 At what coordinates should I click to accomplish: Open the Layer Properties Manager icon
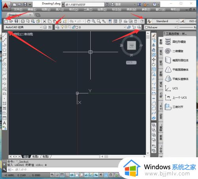click(x=57, y=27)
